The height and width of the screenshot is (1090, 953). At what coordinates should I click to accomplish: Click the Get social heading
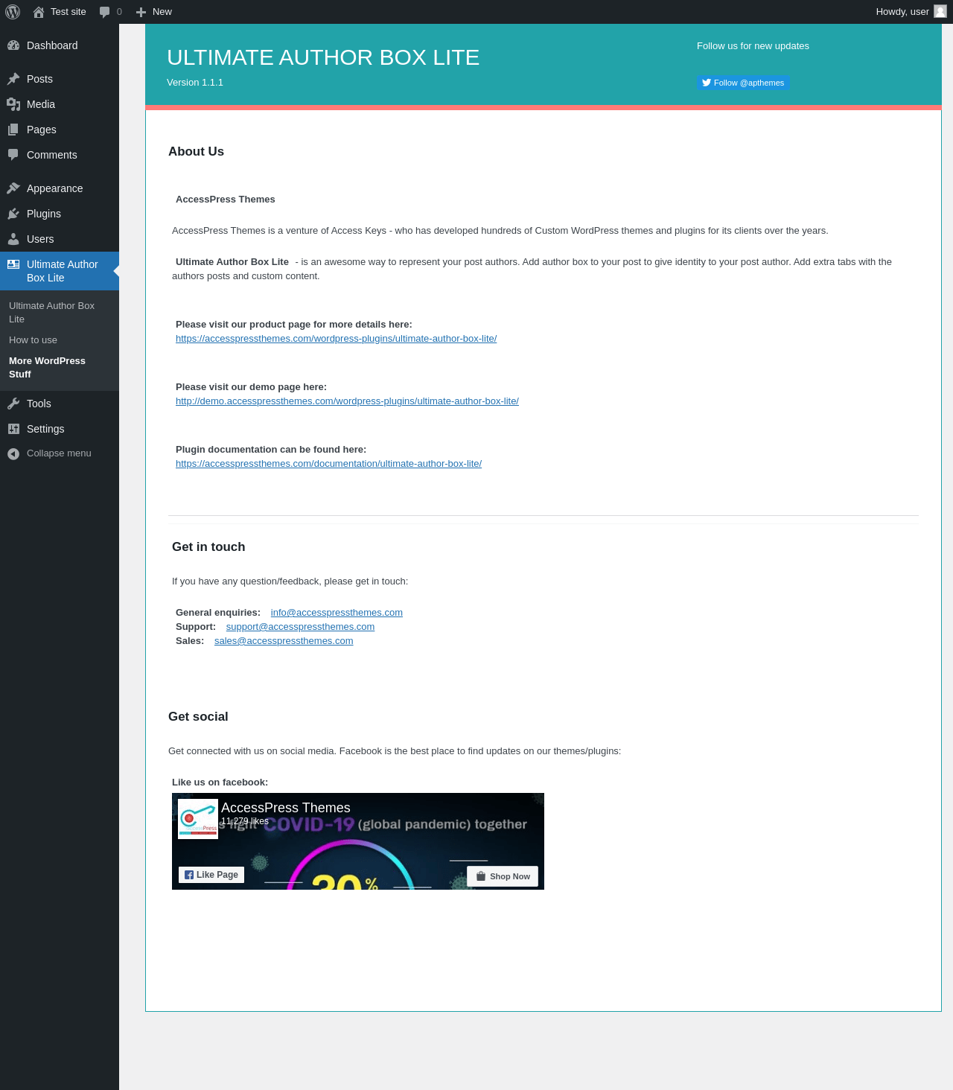click(198, 716)
